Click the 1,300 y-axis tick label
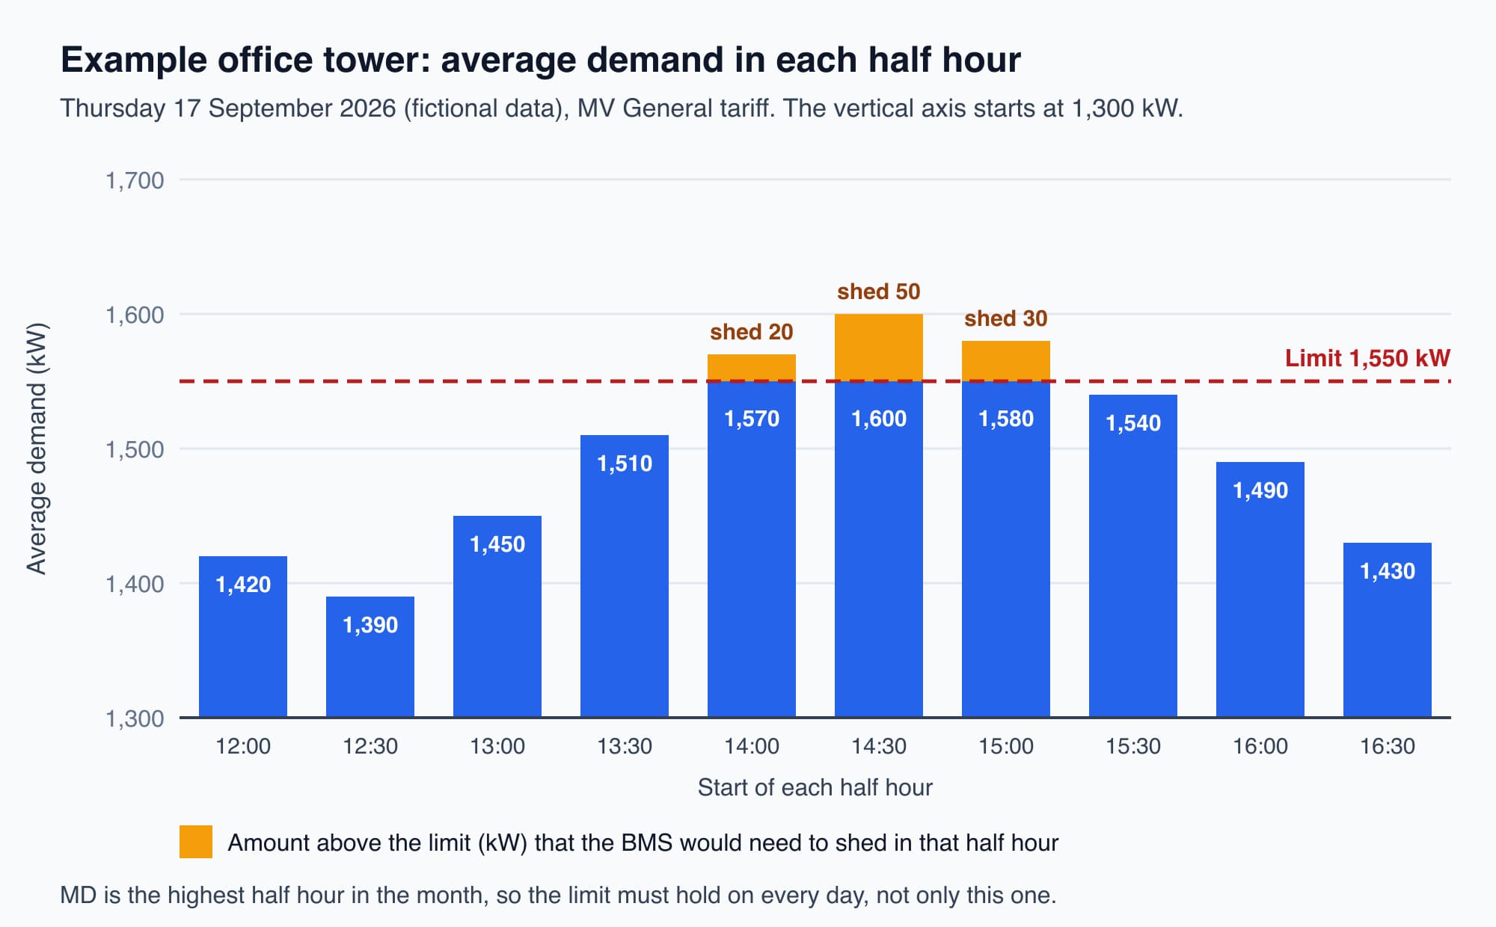Viewport: 1496px width, 927px height. 135,718
